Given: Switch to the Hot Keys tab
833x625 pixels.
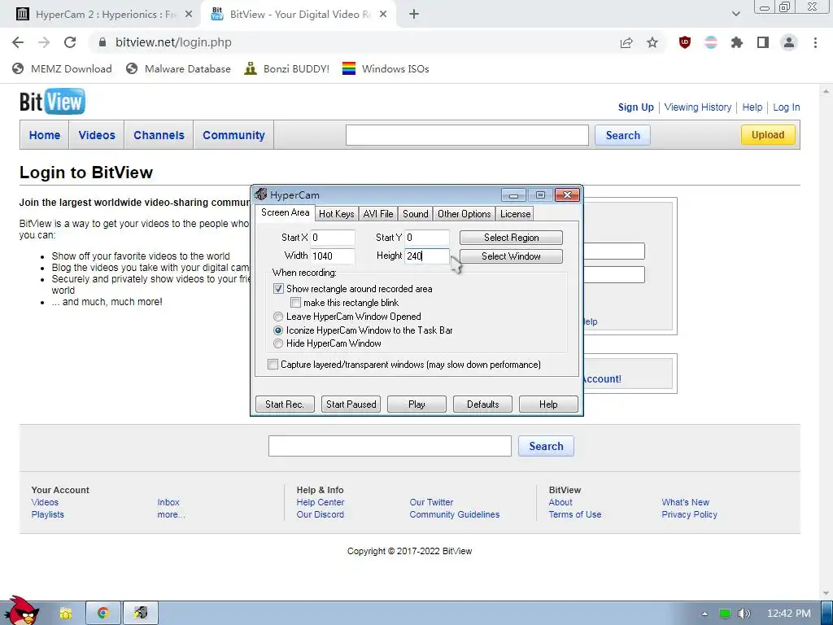Looking at the screenshot, I should tap(336, 214).
